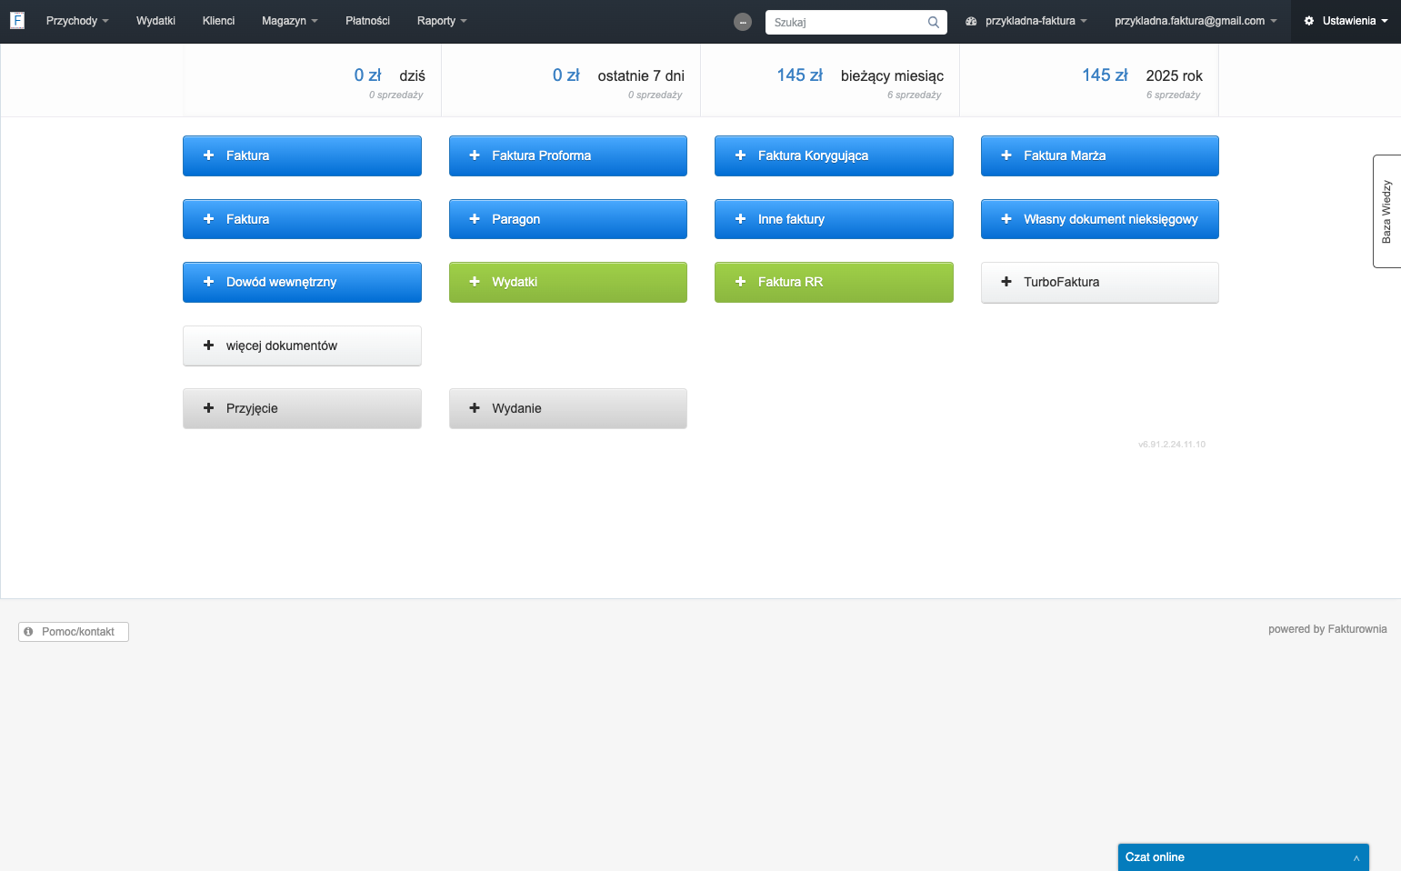This screenshot has width=1401, height=871.
Task: Click plus icon on więcej dokumentów
Action: (208, 345)
